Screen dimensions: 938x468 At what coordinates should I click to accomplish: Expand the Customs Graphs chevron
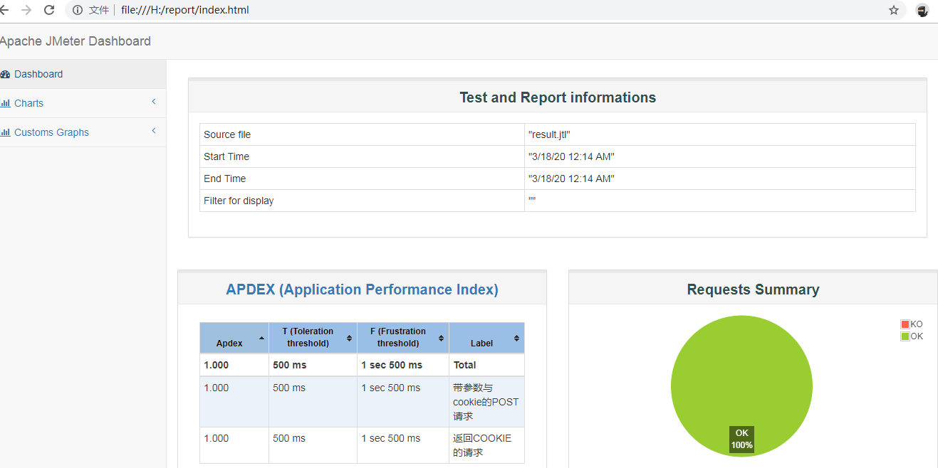(x=154, y=131)
